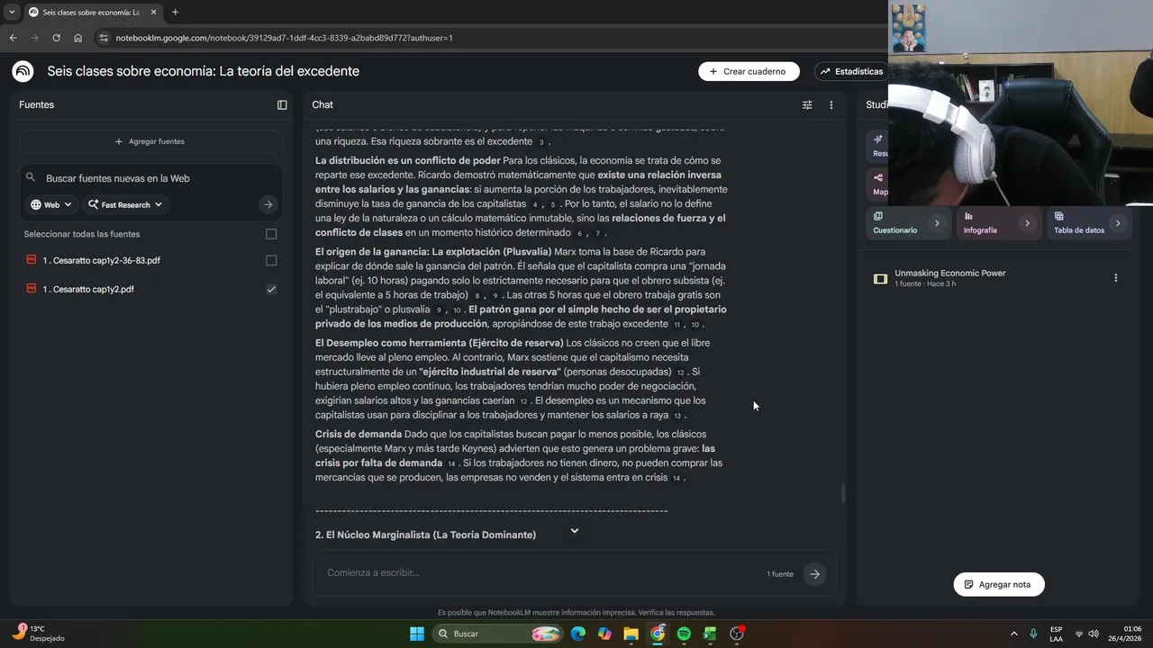Open Chat panel three-dot options menu

pos(831,105)
